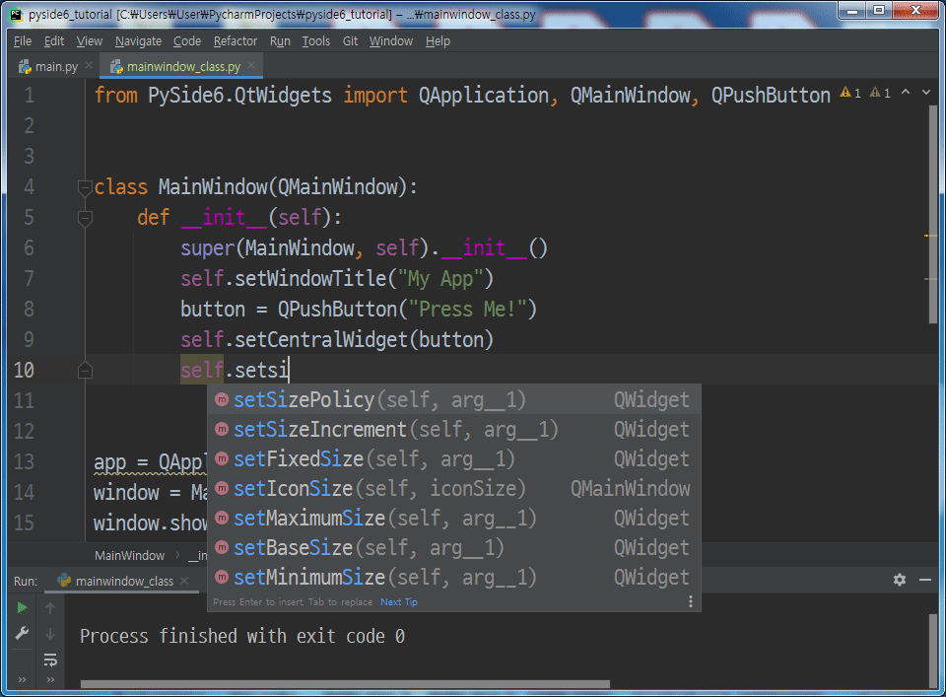Screen dimensions: 946x697
Task: Expand more run toolbar actions chevron
Action: 22,680
